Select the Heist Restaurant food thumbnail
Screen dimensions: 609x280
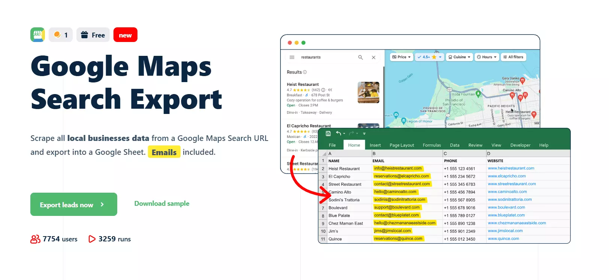pyautogui.click(x=368, y=92)
